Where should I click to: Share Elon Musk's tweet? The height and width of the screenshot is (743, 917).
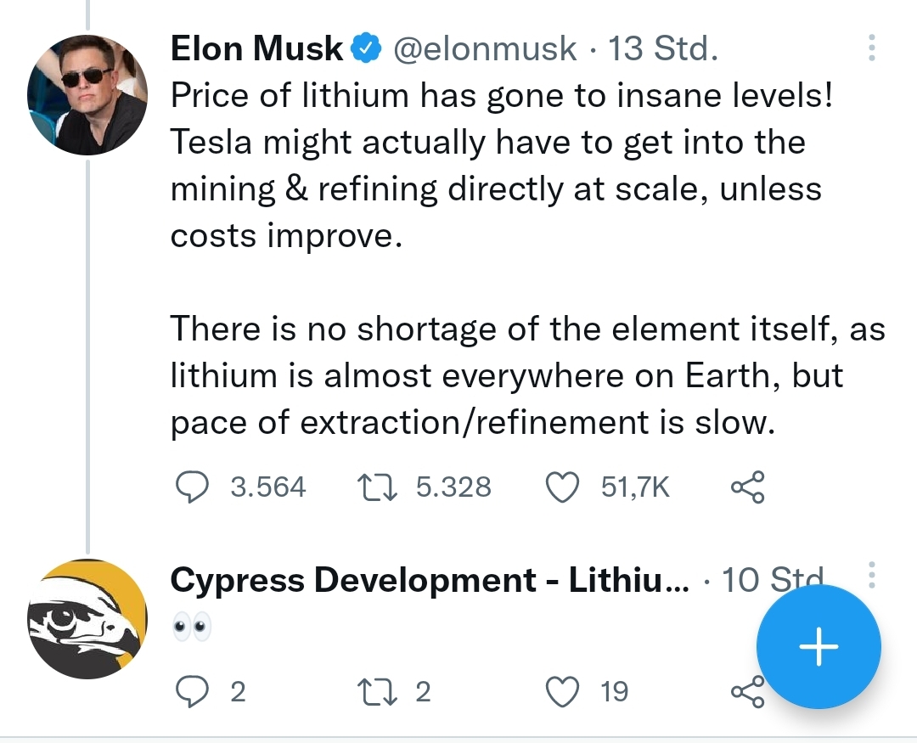click(747, 487)
